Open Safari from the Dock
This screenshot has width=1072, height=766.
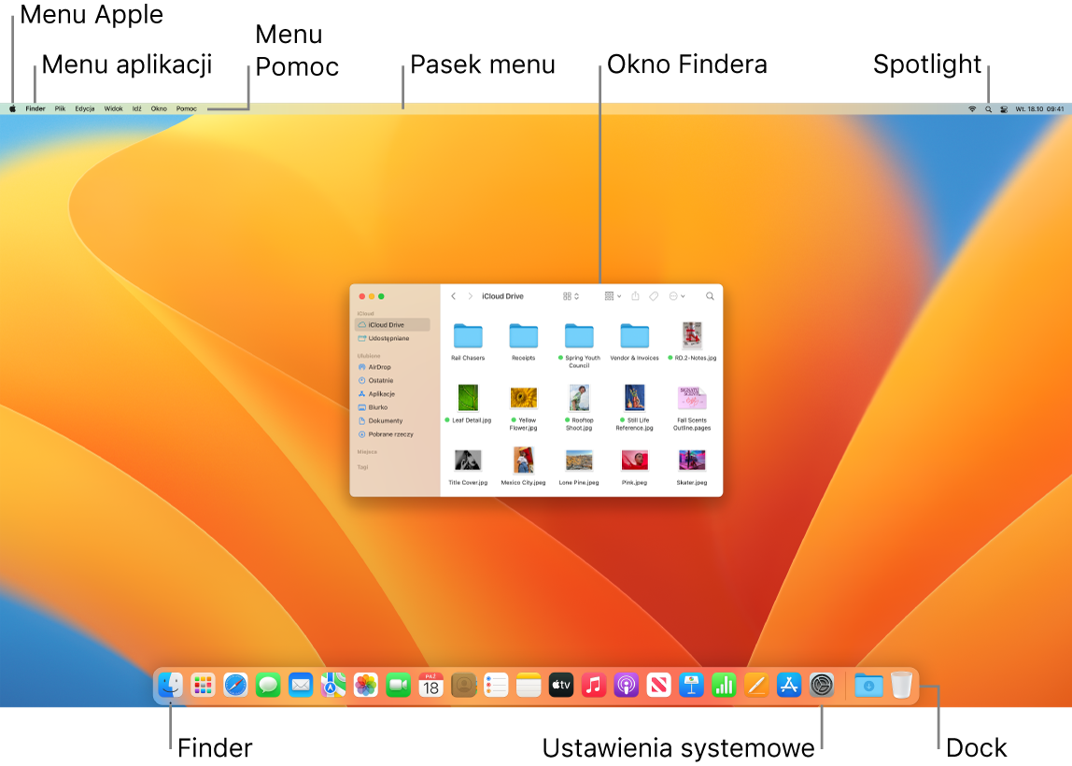(x=236, y=684)
